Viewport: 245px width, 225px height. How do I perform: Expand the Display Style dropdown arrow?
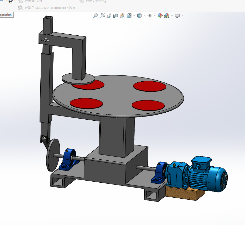[x=144, y=16]
